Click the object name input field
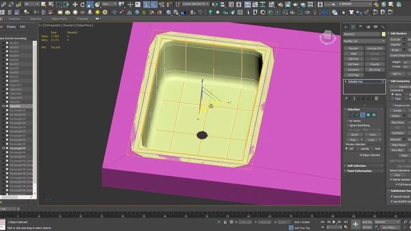Screen dimensions: 411x231 [x=362, y=34]
